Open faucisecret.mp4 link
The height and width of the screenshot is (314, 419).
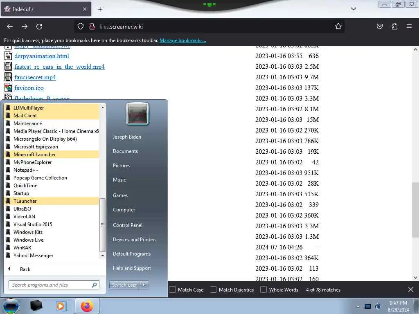pyautogui.click(x=35, y=77)
